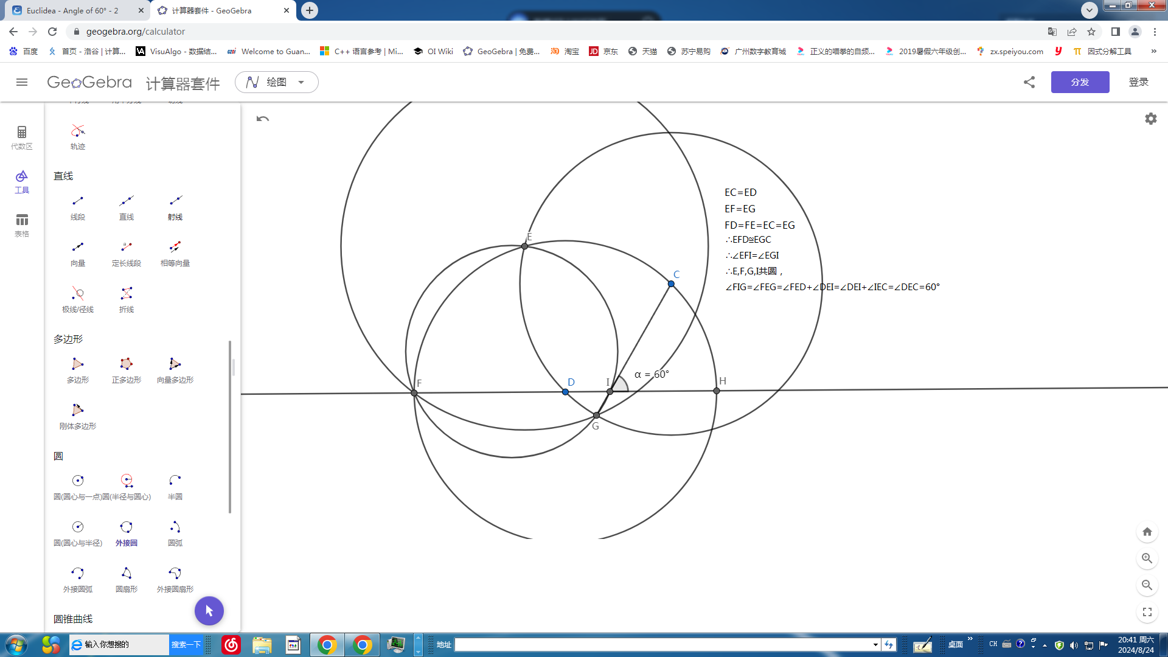Select the Circular Sector (圆扇形) tool

point(127,579)
